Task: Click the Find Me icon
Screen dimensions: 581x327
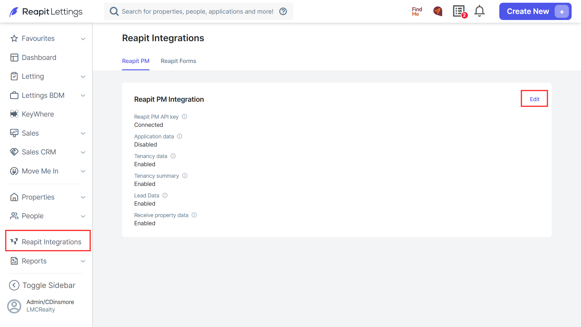Action: point(417,12)
